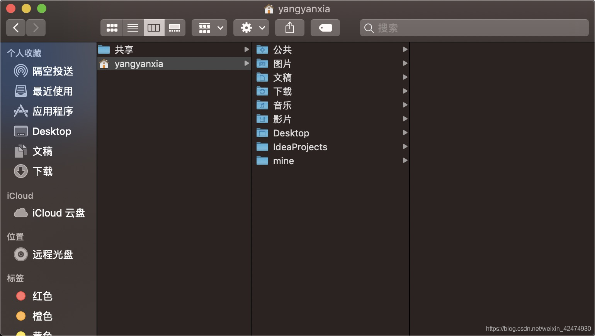The width and height of the screenshot is (595, 336).
Task: Open 远程光盘 in the sidebar
Action: [x=48, y=255]
